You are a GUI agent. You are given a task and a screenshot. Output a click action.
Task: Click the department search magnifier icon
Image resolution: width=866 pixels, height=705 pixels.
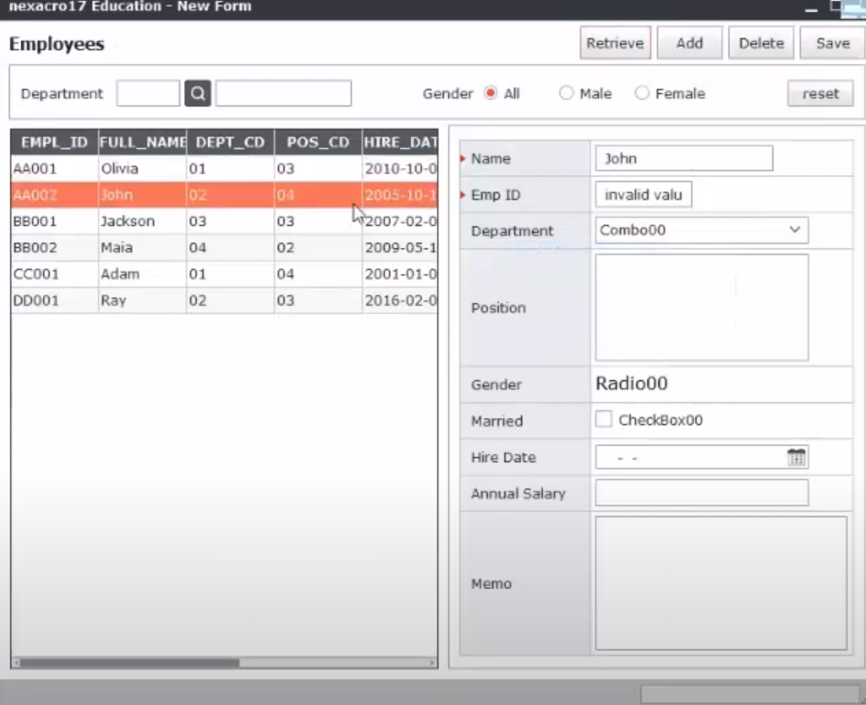(197, 93)
